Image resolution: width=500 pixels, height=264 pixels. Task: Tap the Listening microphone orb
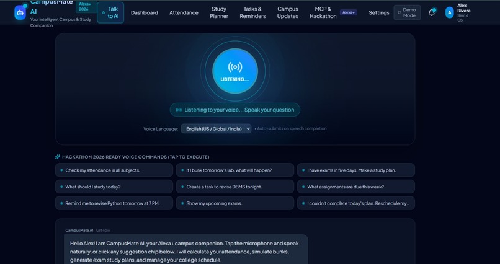coord(235,71)
